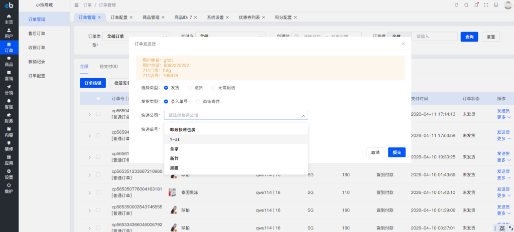Close the 订单发送货 dialog
This screenshot has height=232, width=514.
(403, 44)
